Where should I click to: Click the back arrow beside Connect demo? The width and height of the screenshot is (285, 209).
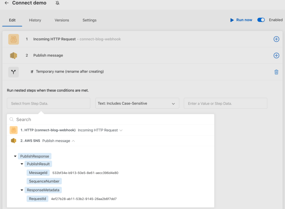coord(7,3)
